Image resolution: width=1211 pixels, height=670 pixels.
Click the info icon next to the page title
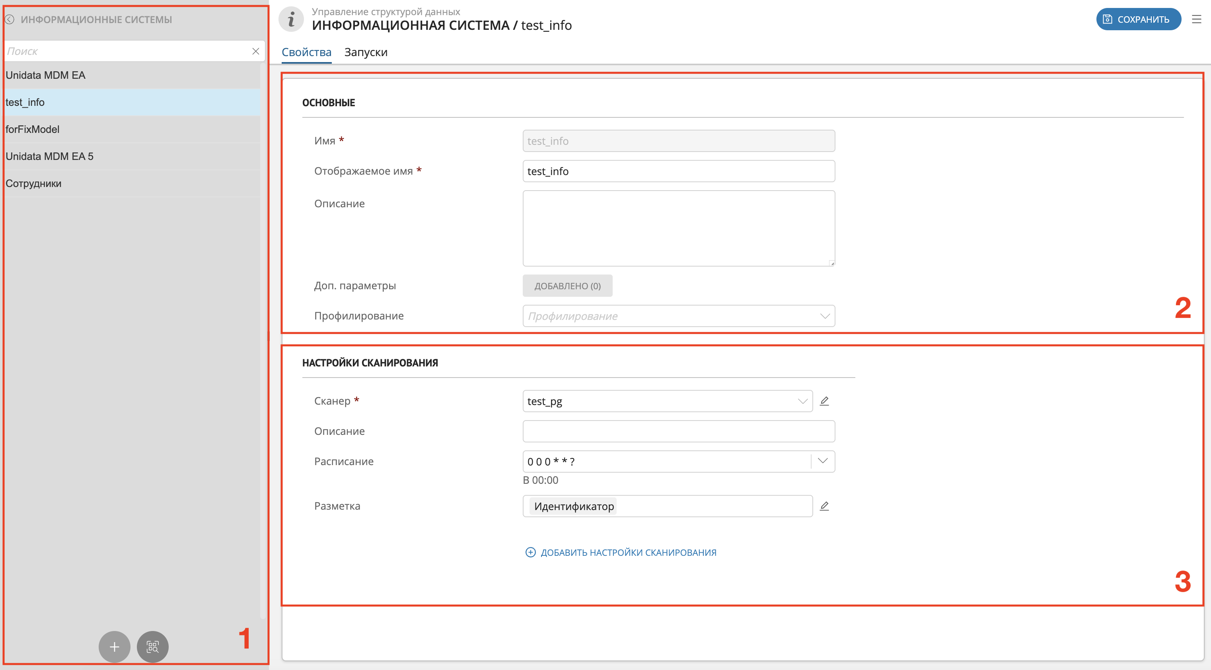tap(291, 19)
